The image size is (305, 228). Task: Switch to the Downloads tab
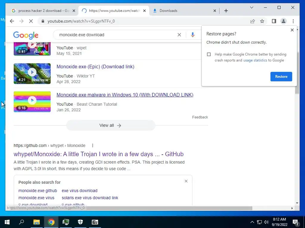point(184,11)
